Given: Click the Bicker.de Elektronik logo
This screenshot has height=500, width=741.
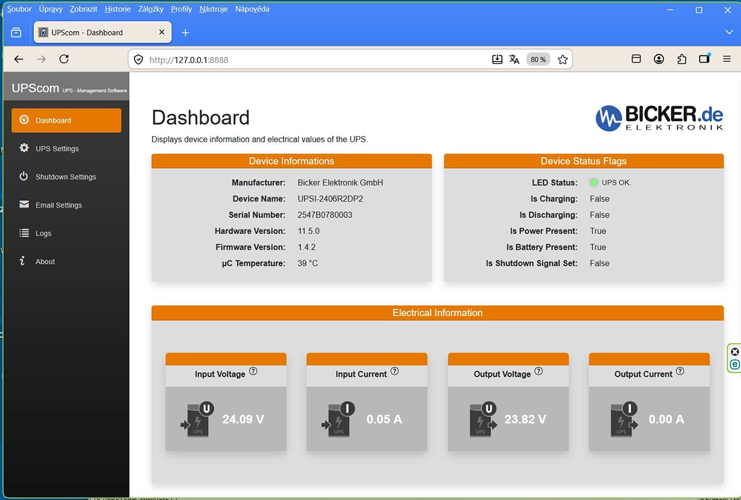Looking at the screenshot, I should [x=659, y=117].
